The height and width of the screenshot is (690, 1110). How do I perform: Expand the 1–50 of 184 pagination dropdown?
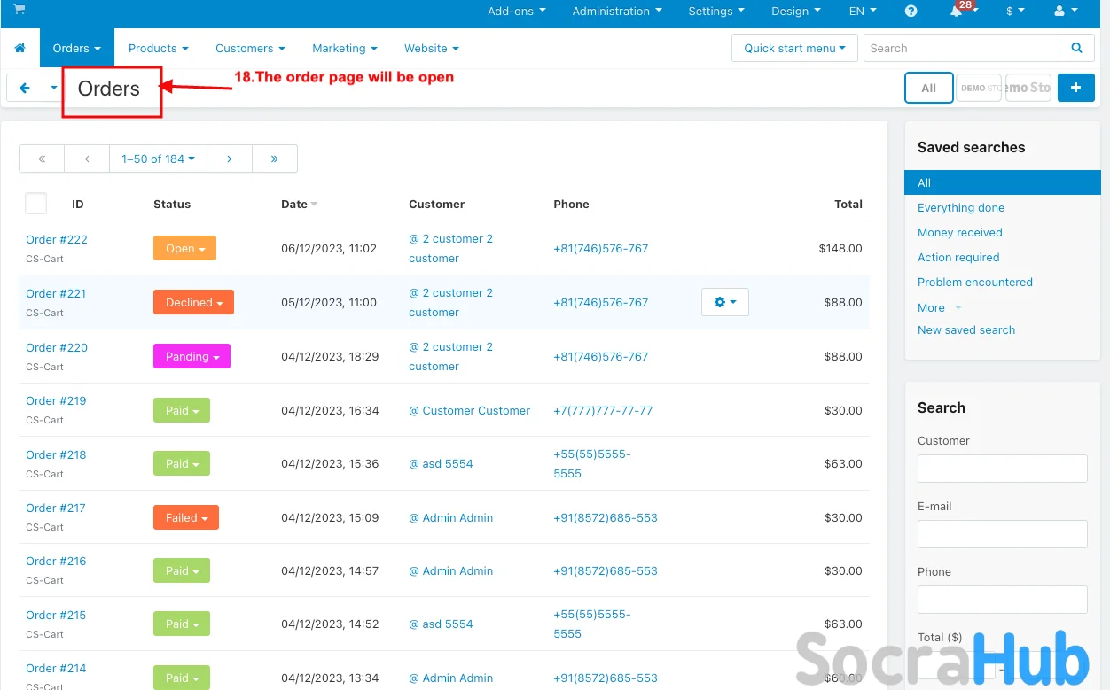pyautogui.click(x=158, y=159)
